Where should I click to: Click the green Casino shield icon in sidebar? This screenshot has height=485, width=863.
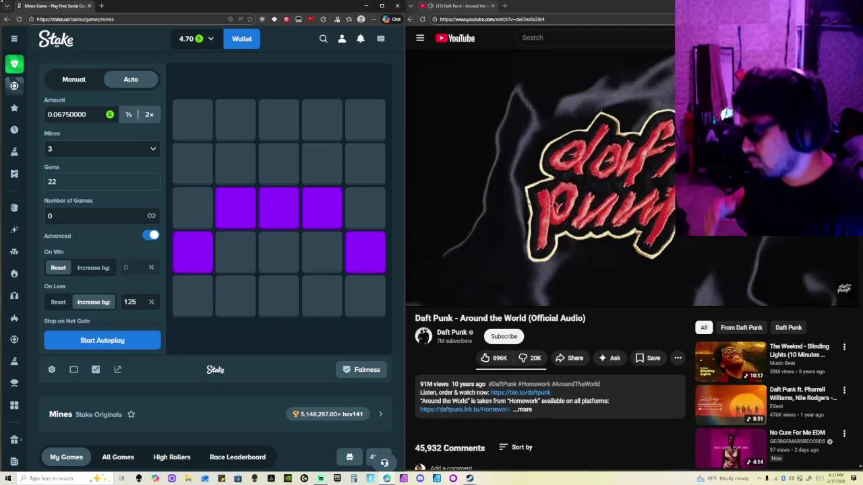pyautogui.click(x=14, y=64)
